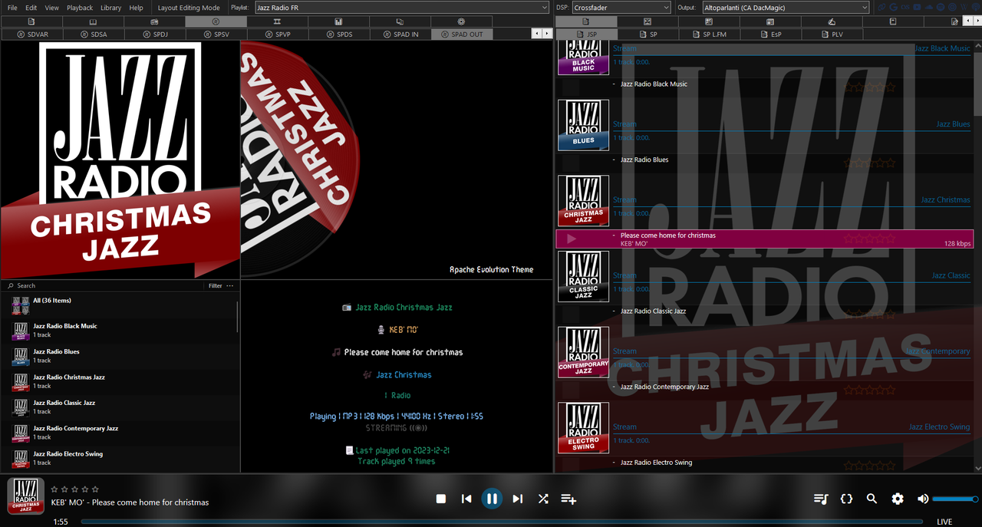Switch to the SPDJ tab

coord(155,35)
